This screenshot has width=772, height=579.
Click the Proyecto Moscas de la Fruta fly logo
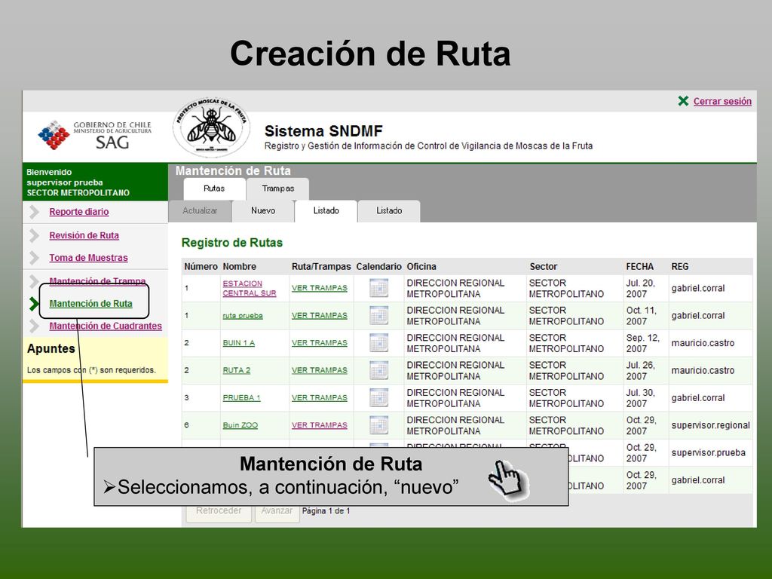point(212,127)
